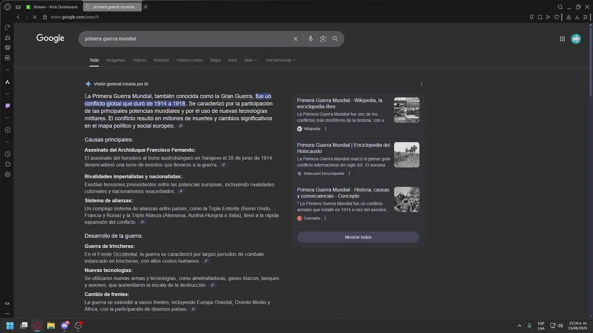Add page to bookmarks with heart icon

tap(556, 17)
